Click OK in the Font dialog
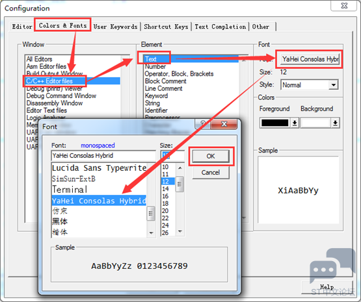This screenshot has width=361, height=302. (x=211, y=157)
